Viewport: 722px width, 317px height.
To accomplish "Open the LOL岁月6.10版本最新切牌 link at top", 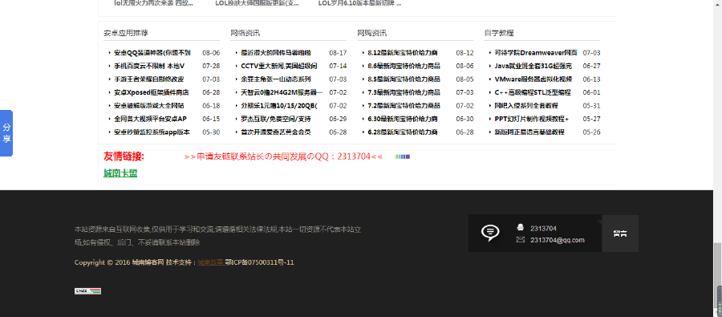I will (359, 3).
